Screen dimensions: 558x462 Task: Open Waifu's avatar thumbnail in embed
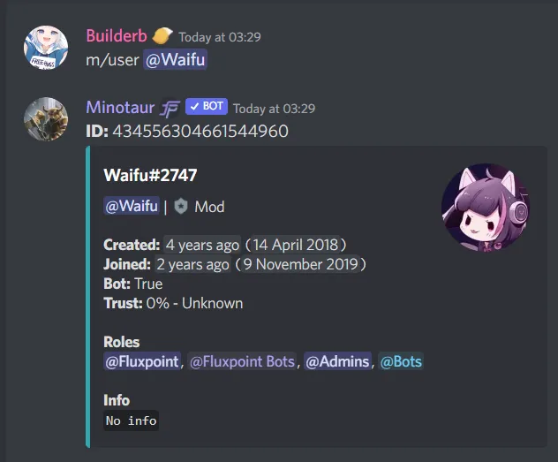486,208
